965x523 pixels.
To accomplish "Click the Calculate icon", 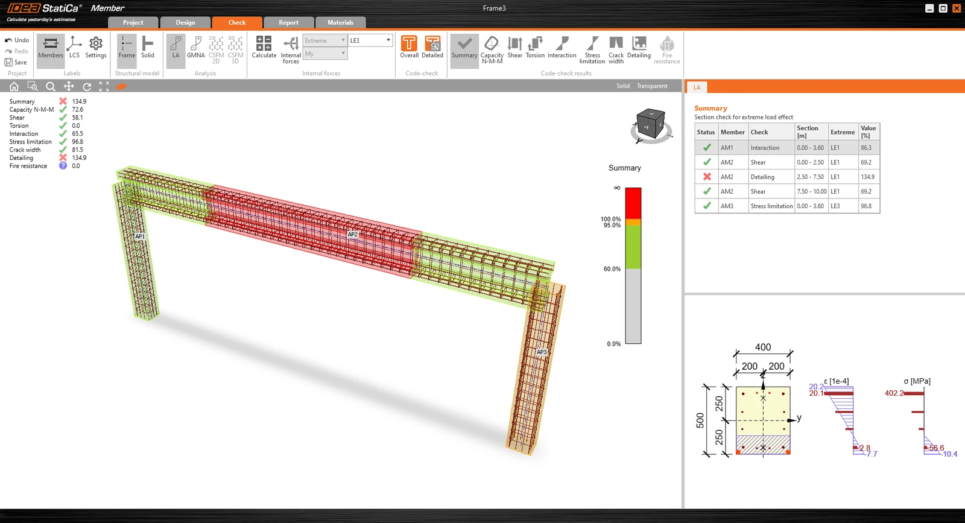I will (x=264, y=48).
